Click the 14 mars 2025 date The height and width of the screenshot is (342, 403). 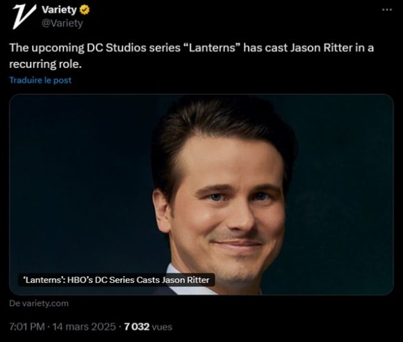tap(84, 327)
